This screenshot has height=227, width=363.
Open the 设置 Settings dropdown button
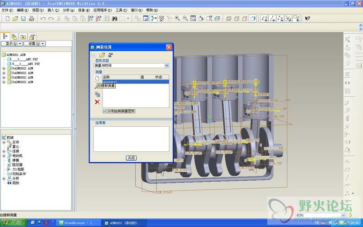coord(35,44)
